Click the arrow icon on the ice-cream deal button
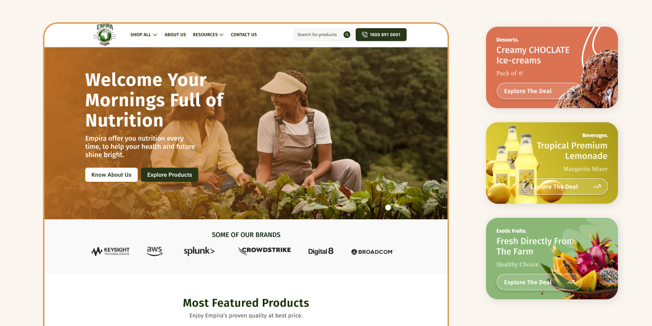 point(571,91)
